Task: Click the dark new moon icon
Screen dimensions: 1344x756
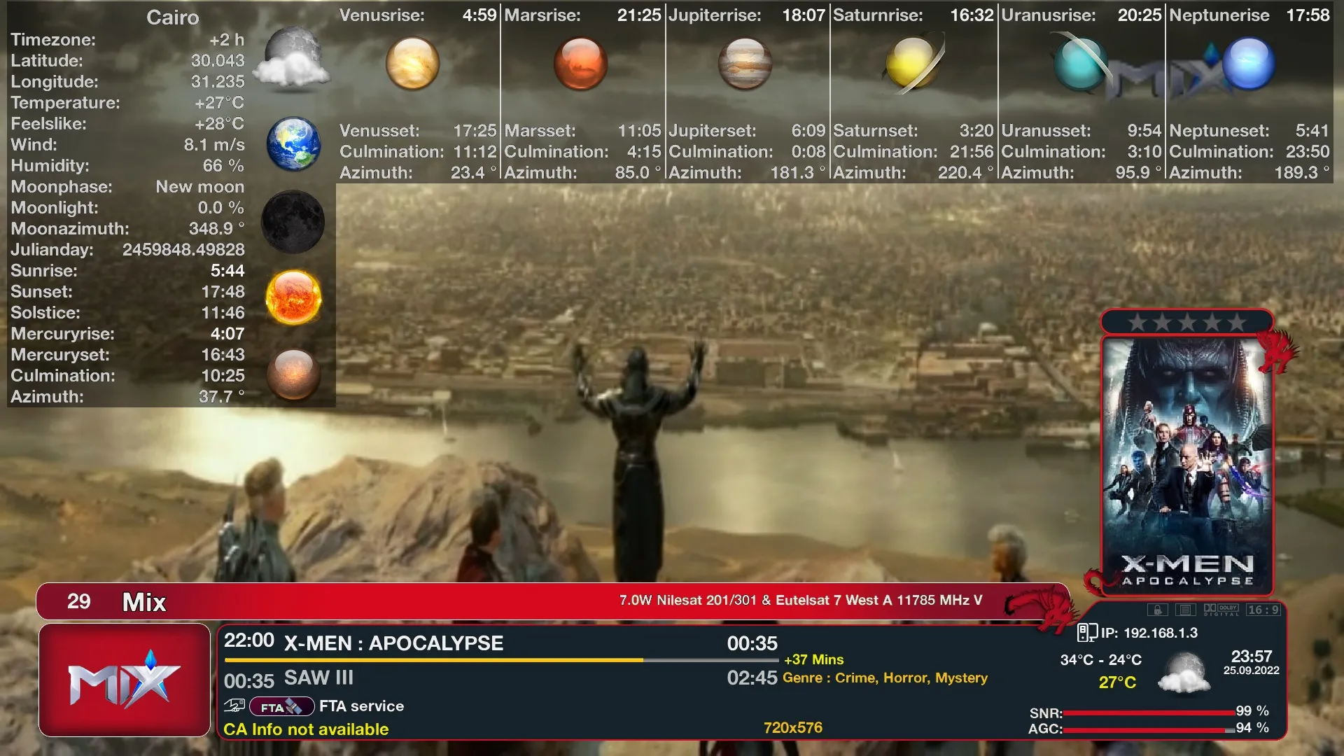Action: [x=293, y=222]
